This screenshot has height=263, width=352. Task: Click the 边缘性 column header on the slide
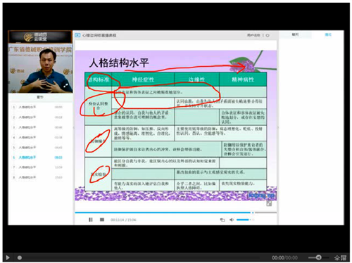(x=196, y=79)
